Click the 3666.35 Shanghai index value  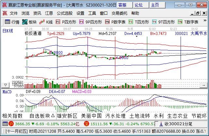(23, 124)
